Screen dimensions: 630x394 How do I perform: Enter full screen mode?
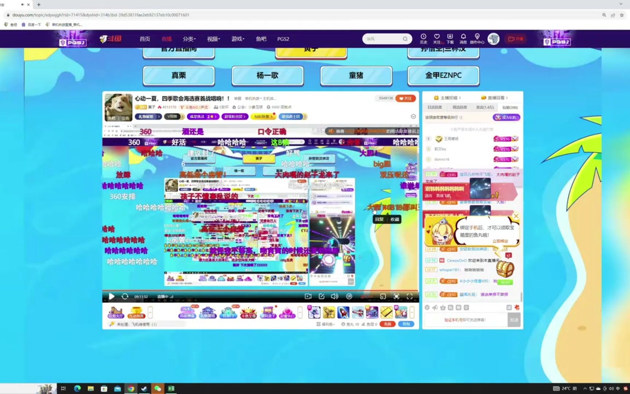tap(410, 297)
